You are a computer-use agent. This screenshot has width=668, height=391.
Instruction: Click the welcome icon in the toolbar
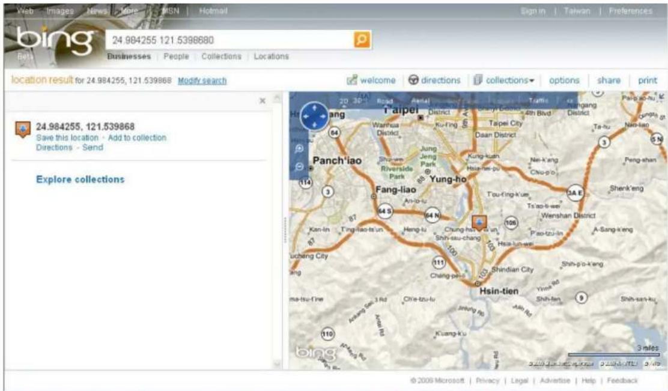[351, 80]
